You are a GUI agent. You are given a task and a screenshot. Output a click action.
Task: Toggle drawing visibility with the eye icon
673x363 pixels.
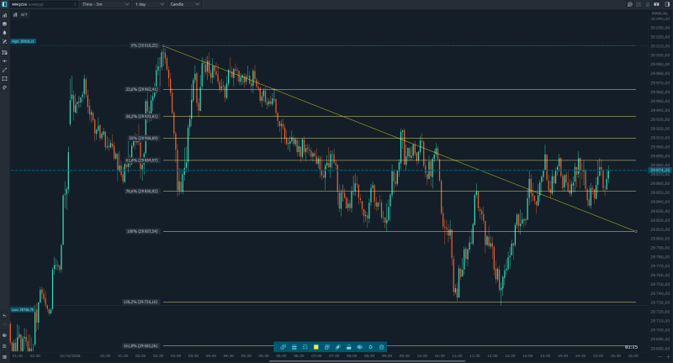click(x=360, y=347)
